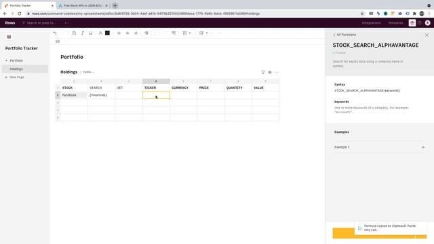
Task: Click the filter icon above the Holdings table
Action: pos(263,73)
